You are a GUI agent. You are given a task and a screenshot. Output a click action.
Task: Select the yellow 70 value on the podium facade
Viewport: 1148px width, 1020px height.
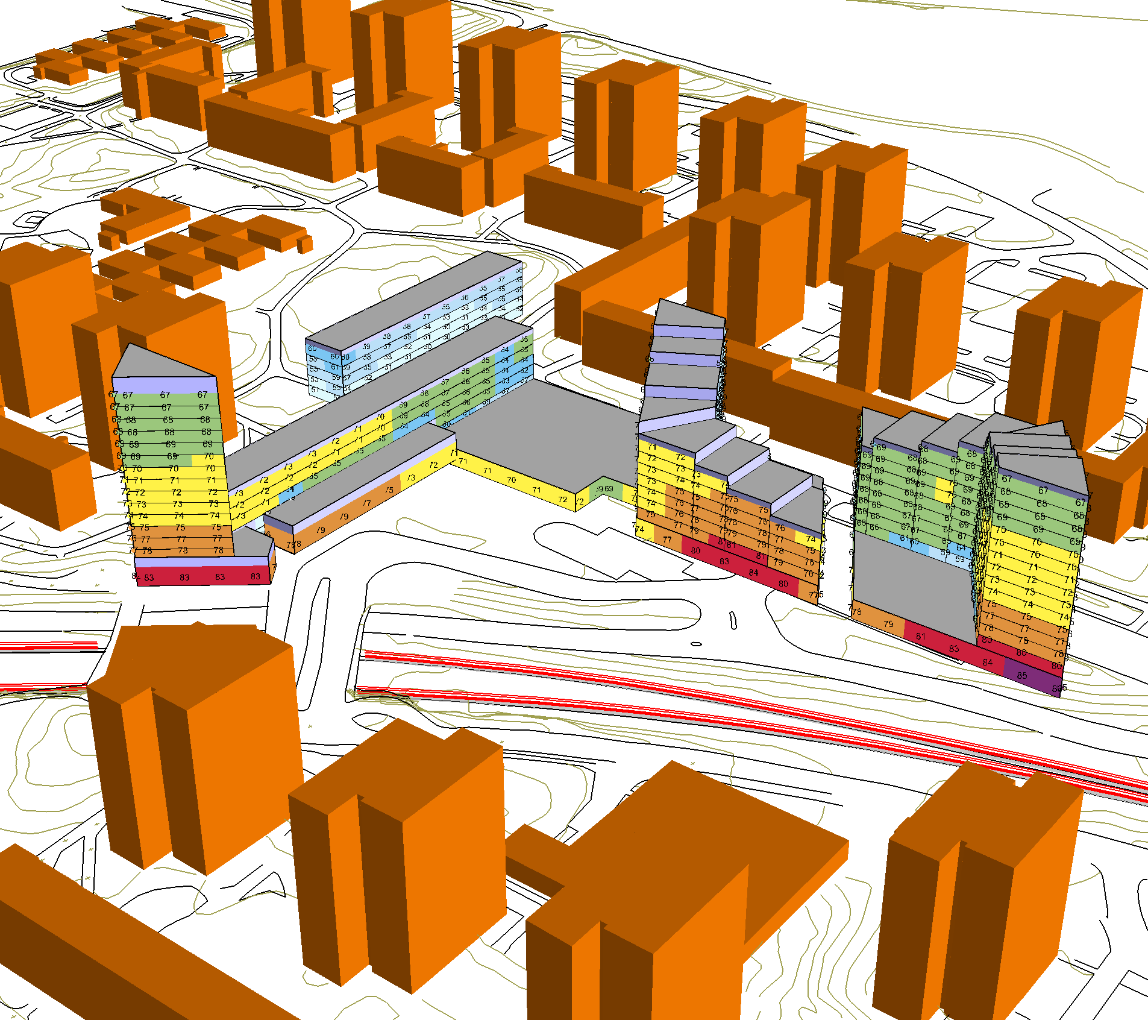click(511, 480)
